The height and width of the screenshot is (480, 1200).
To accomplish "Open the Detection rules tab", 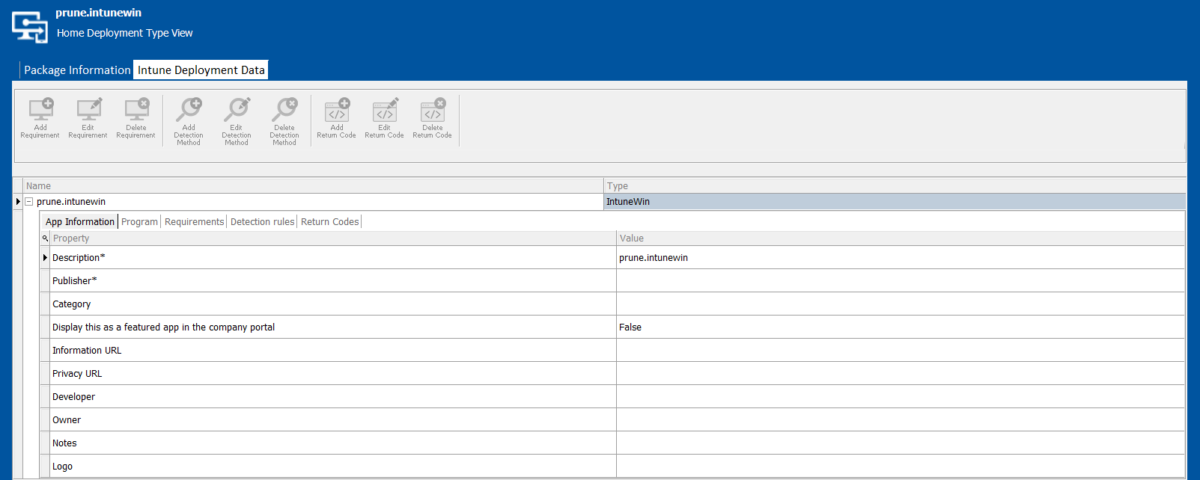I will click(262, 222).
